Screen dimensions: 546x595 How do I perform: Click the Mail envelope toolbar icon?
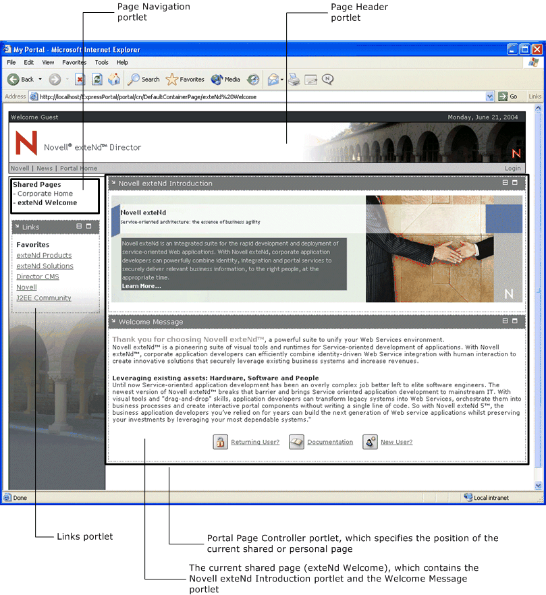(273, 80)
